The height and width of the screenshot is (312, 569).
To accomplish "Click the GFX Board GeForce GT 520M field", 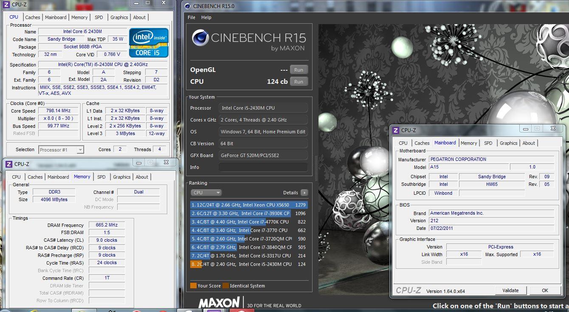I will tap(263, 155).
